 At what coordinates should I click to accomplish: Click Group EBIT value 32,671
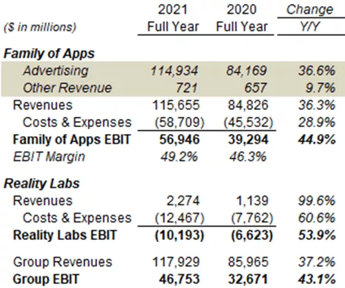click(x=248, y=279)
